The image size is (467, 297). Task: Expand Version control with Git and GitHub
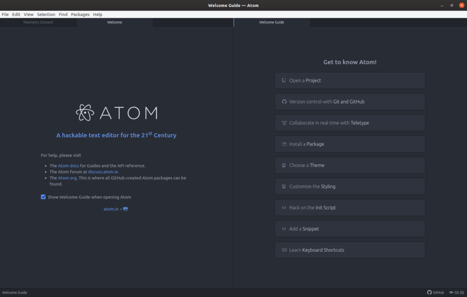point(350,102)
